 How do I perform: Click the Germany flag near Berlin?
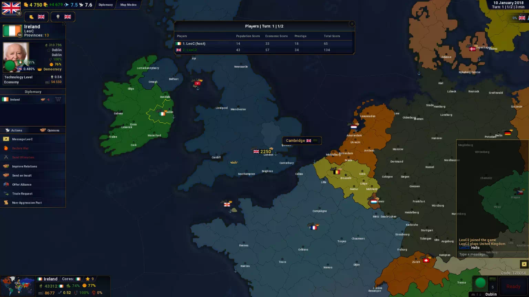(x=508, y=133)
